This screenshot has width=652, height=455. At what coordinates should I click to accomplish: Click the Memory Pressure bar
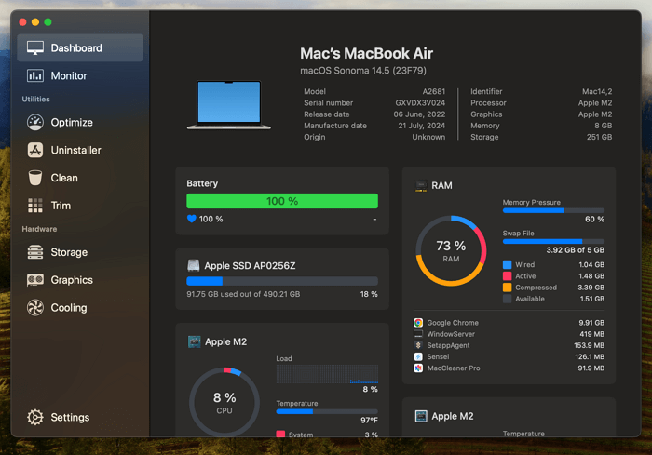[x=553, y=210]
